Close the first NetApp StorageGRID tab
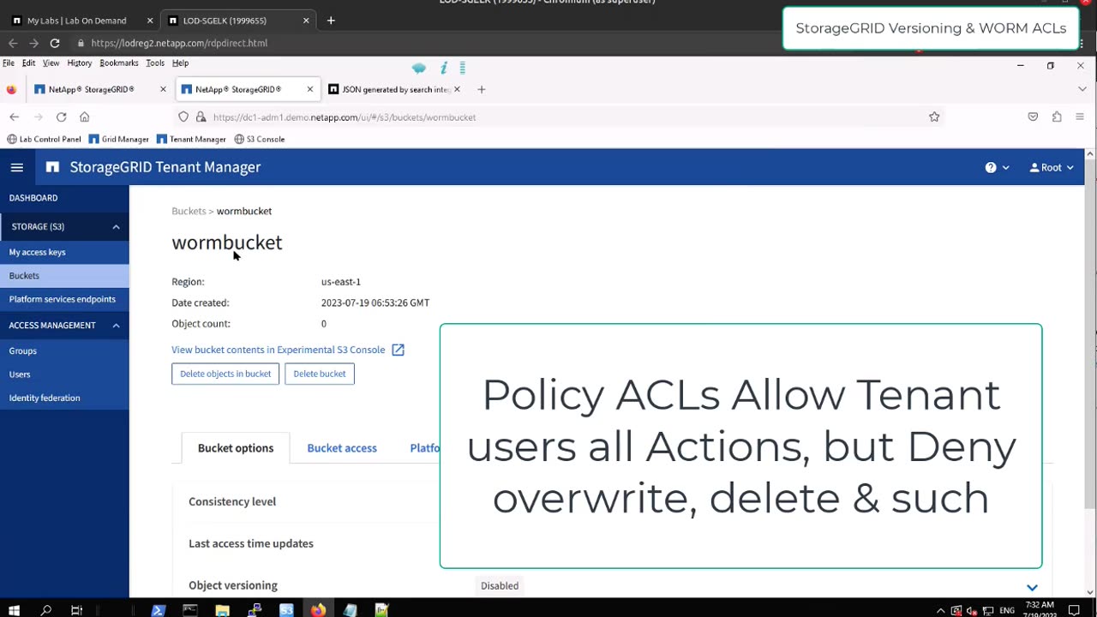Viewport: 1097px width, 617px height. (x=163, y=89)
